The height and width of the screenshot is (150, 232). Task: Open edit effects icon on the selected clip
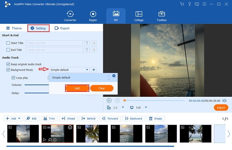coord(50,140)
